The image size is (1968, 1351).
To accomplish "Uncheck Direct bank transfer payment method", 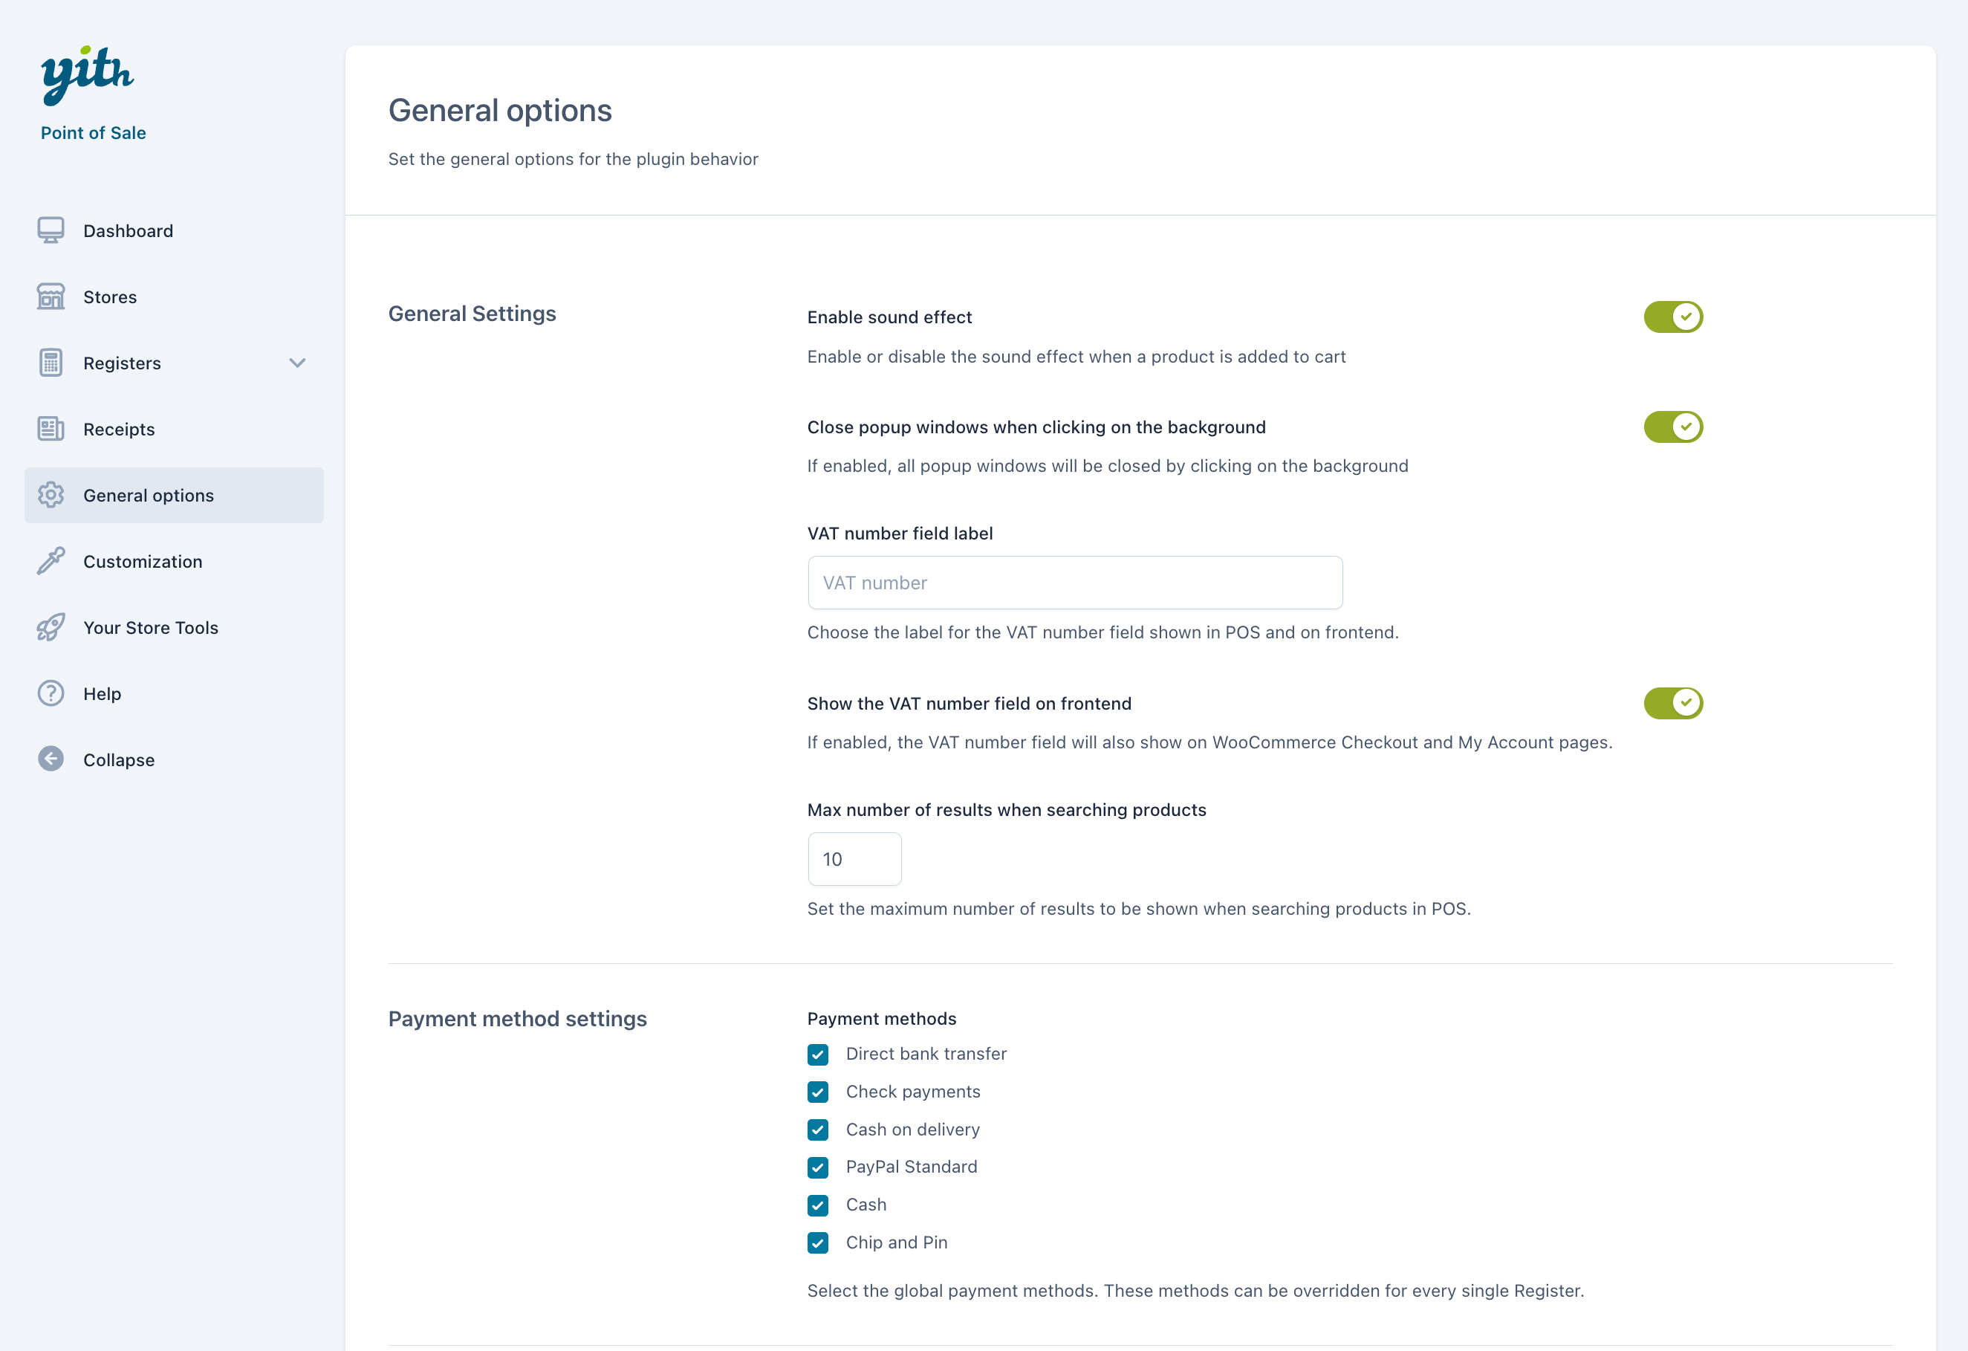I will click(x=817, y=1054).
